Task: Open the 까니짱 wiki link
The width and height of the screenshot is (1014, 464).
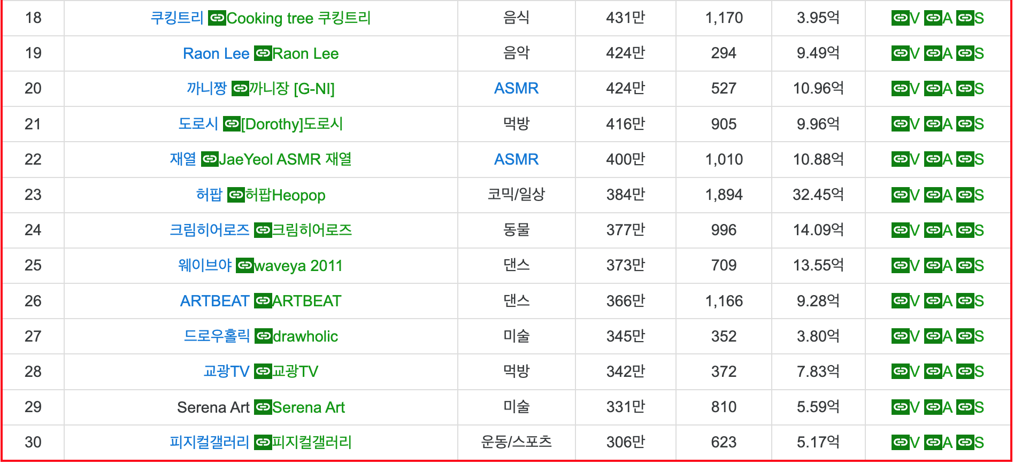Action: click(x=207, y=89)
